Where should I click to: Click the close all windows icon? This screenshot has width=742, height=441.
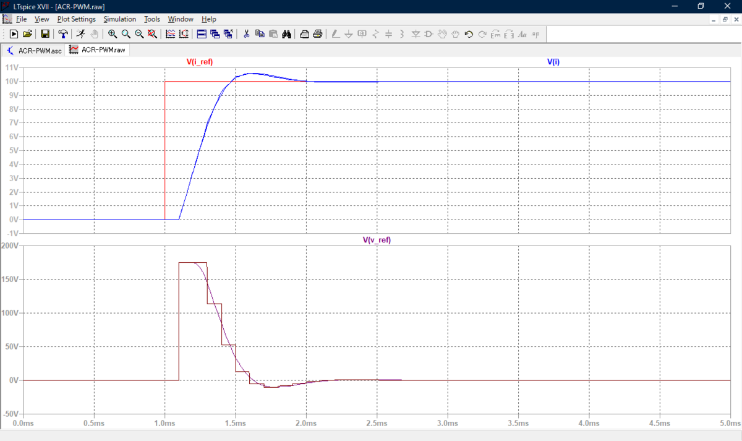point(229,34)
